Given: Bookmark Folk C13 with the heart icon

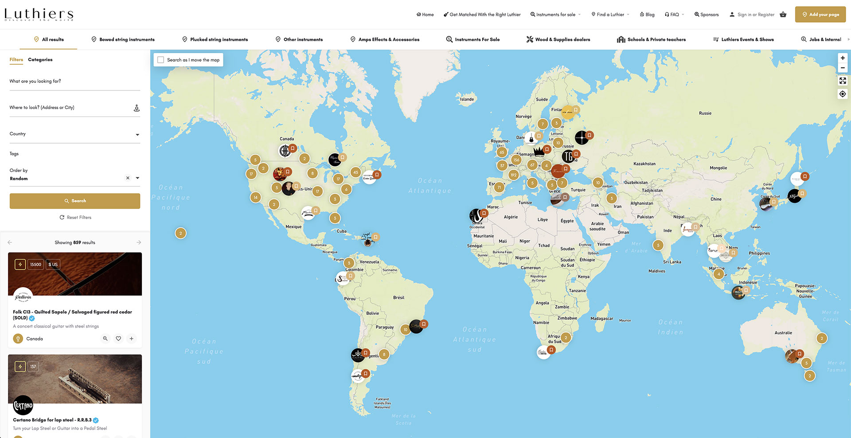Looking at the screenshot, I should point(118,339).
